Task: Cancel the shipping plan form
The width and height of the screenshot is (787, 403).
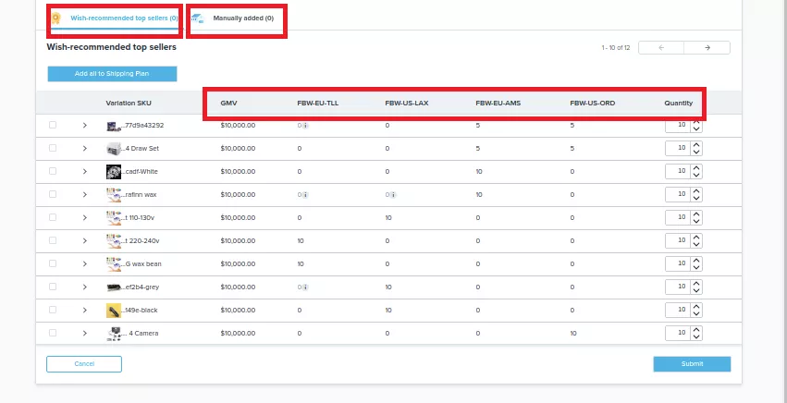Action: pos(84,364)
